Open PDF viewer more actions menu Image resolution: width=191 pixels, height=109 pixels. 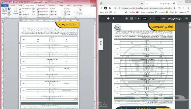(103, 18)
